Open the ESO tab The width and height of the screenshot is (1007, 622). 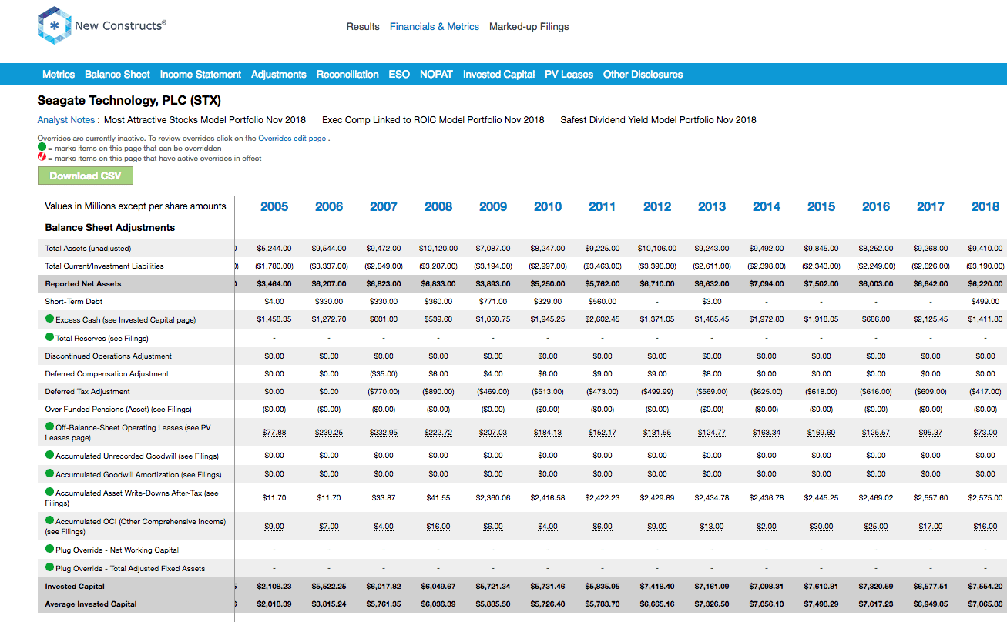coord(399,75)
